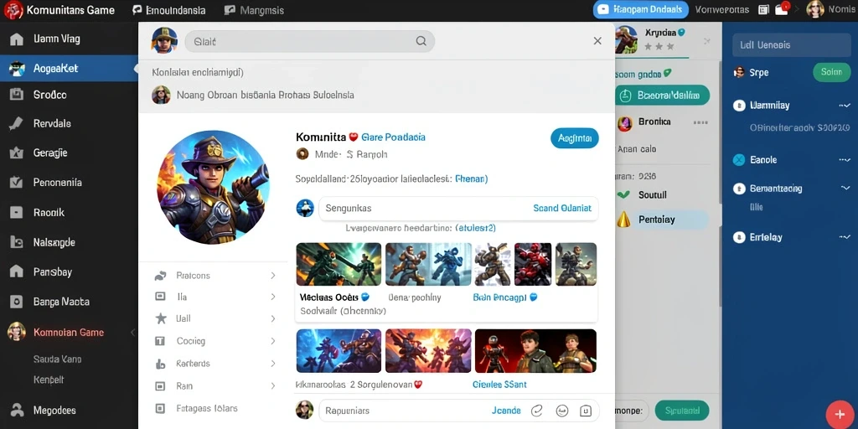
Task: Expand Rerherds row chevron
Action: click(272, 364)
